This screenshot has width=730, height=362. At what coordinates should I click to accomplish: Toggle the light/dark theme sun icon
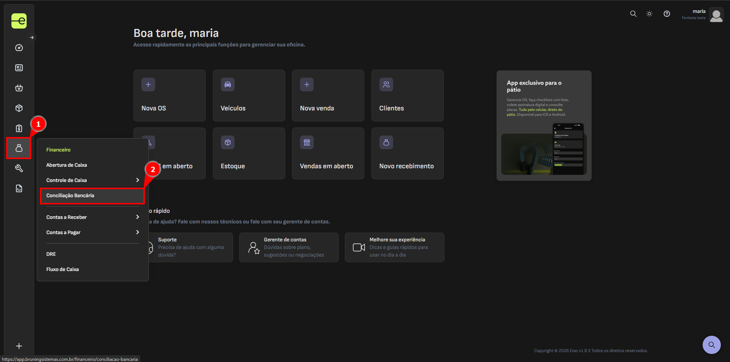[649, 14]
